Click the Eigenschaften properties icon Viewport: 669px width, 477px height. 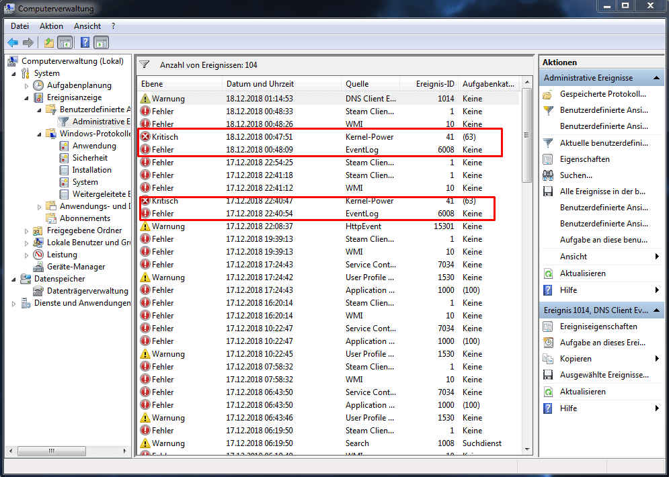coord(548,159)
